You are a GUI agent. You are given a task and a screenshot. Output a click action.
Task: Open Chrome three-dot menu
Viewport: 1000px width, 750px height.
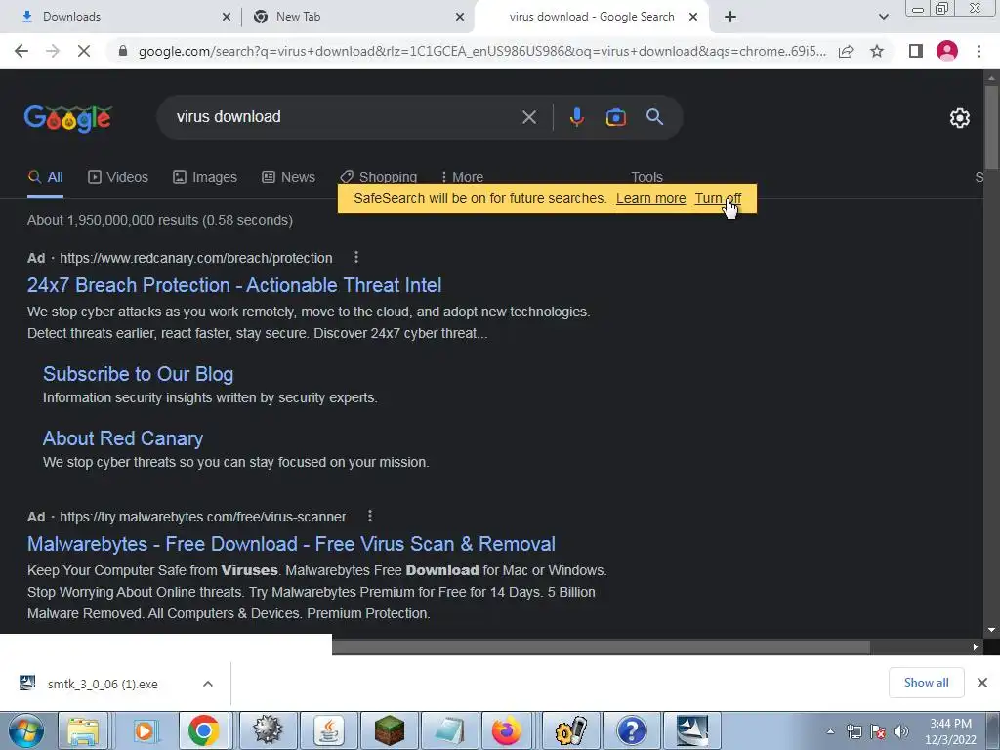pos(979,51)
